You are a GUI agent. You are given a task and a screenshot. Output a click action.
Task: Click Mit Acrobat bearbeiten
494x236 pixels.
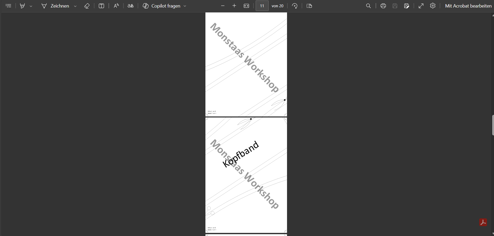468,6
